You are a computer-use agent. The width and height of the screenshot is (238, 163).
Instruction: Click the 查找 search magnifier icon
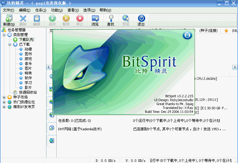(x=111, y=18)
